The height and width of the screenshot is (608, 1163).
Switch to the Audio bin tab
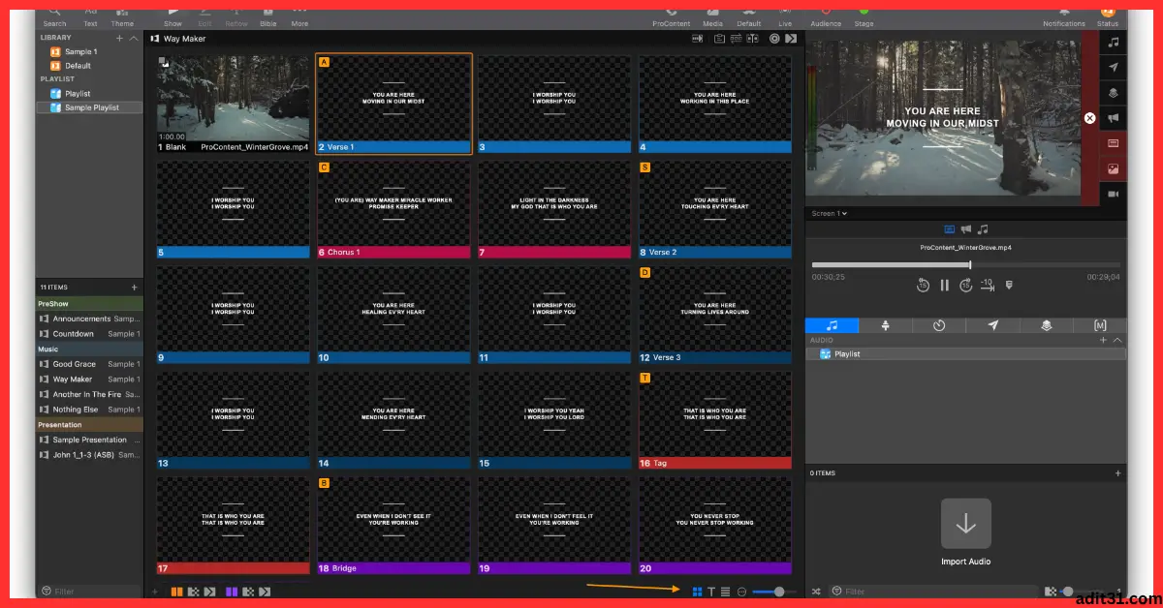832,325
